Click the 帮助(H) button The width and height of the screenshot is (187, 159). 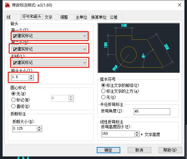(x=170, y=150)
